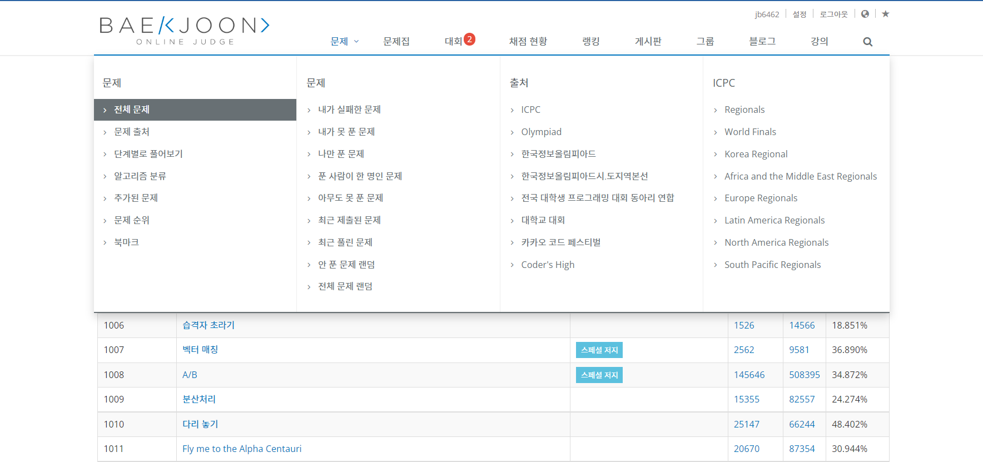Open South Pacific Regionals
This screenshot has height=462, width=983.
point(772,265)
